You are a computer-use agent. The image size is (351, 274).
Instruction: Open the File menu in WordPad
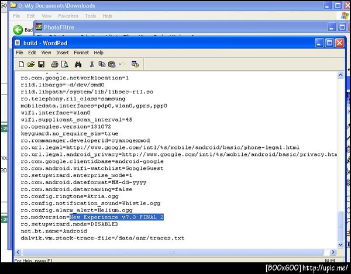[19, 53]
